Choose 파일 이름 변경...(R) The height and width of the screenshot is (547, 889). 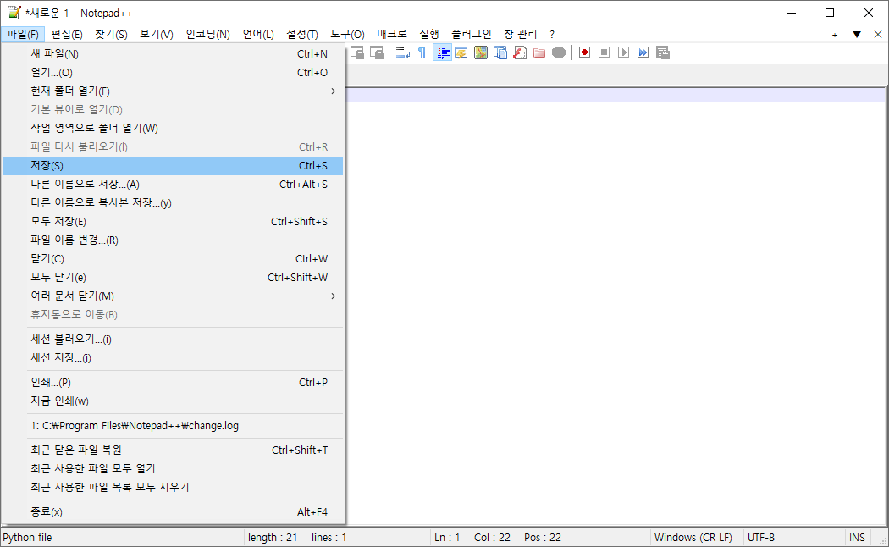tap(173, 240)
